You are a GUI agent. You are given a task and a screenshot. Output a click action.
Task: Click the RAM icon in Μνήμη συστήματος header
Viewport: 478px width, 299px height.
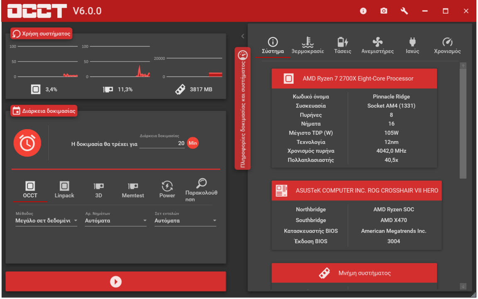(324, 273)
